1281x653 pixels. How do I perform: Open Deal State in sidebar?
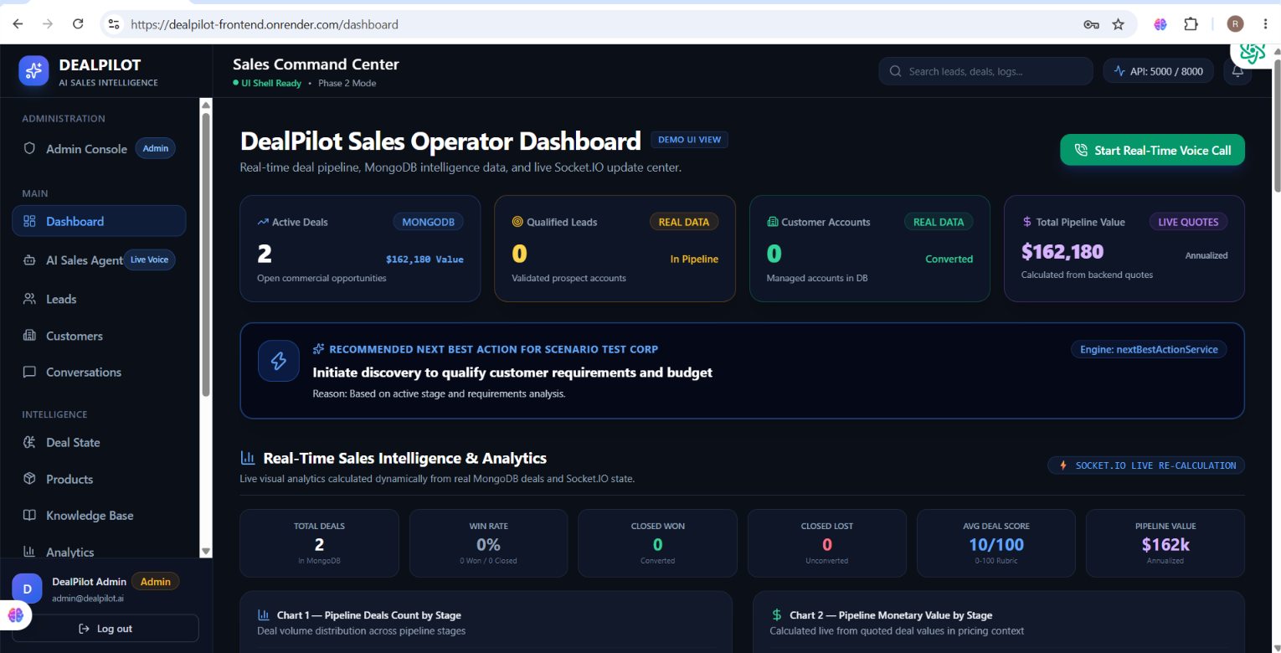point(99,442)
